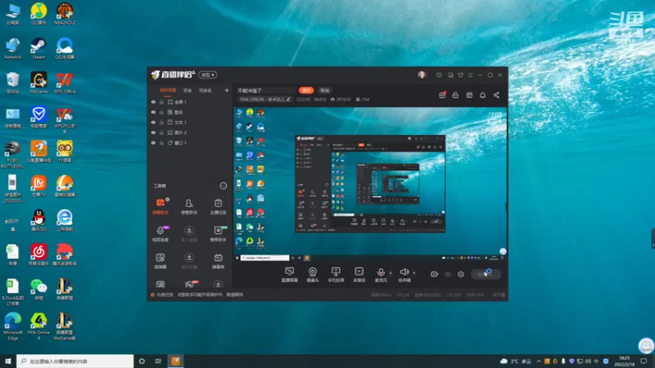Screen dimensions: 655x368
Task: Collapse the 工具箱 toolbox with circle button
Action: [x=224, y=186]
